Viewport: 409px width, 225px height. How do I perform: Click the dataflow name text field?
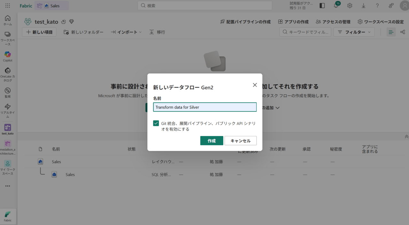click(x=205, y=107)
